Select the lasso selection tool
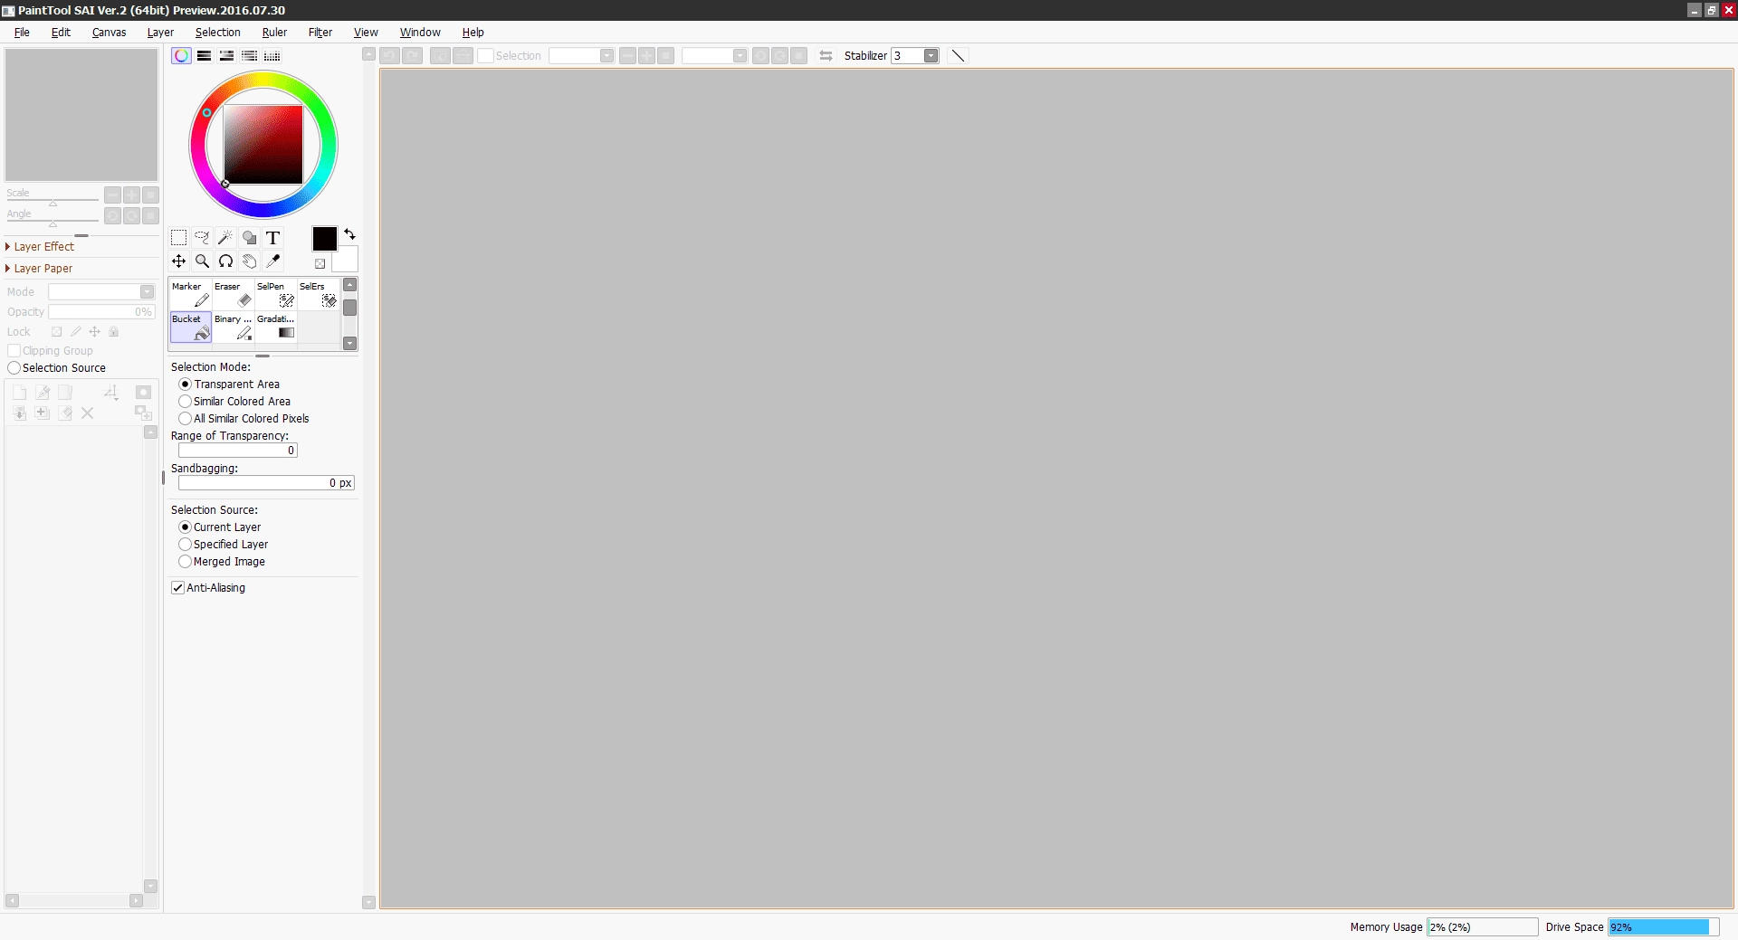This screenshot has width=1738, height=940. coord(203,238)
